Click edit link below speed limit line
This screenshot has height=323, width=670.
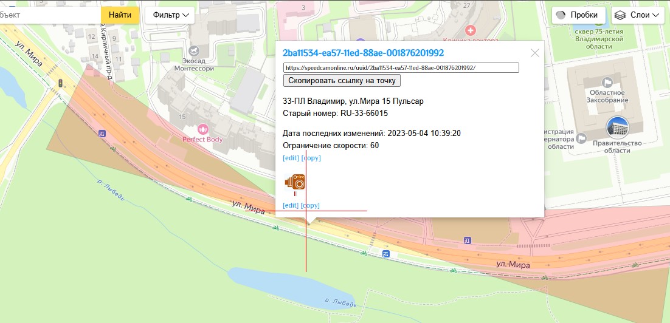pyautogui.click(x=291, y=158)
